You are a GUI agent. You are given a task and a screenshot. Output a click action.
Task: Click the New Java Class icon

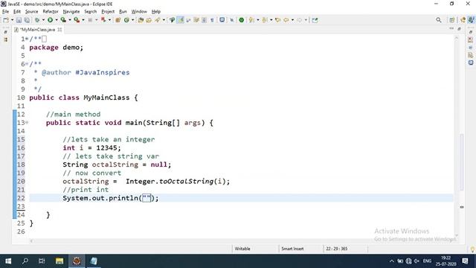coord(126,20)
